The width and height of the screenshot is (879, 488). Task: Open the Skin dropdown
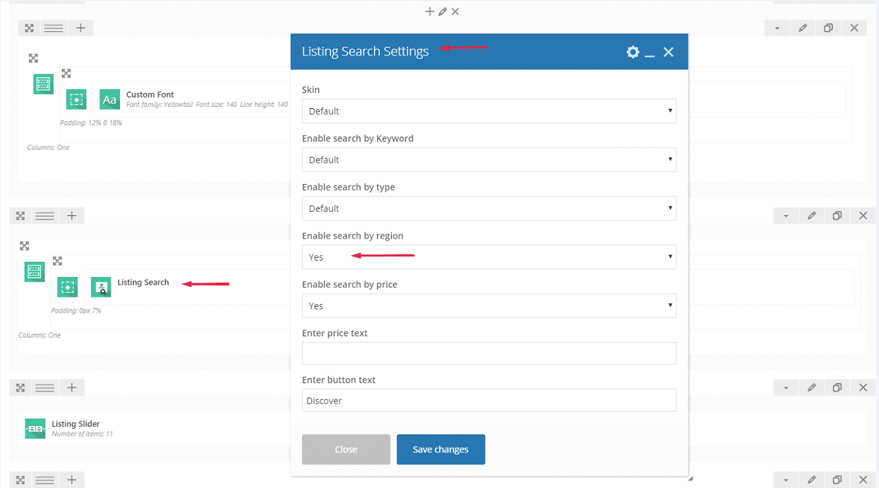(489, 111)
